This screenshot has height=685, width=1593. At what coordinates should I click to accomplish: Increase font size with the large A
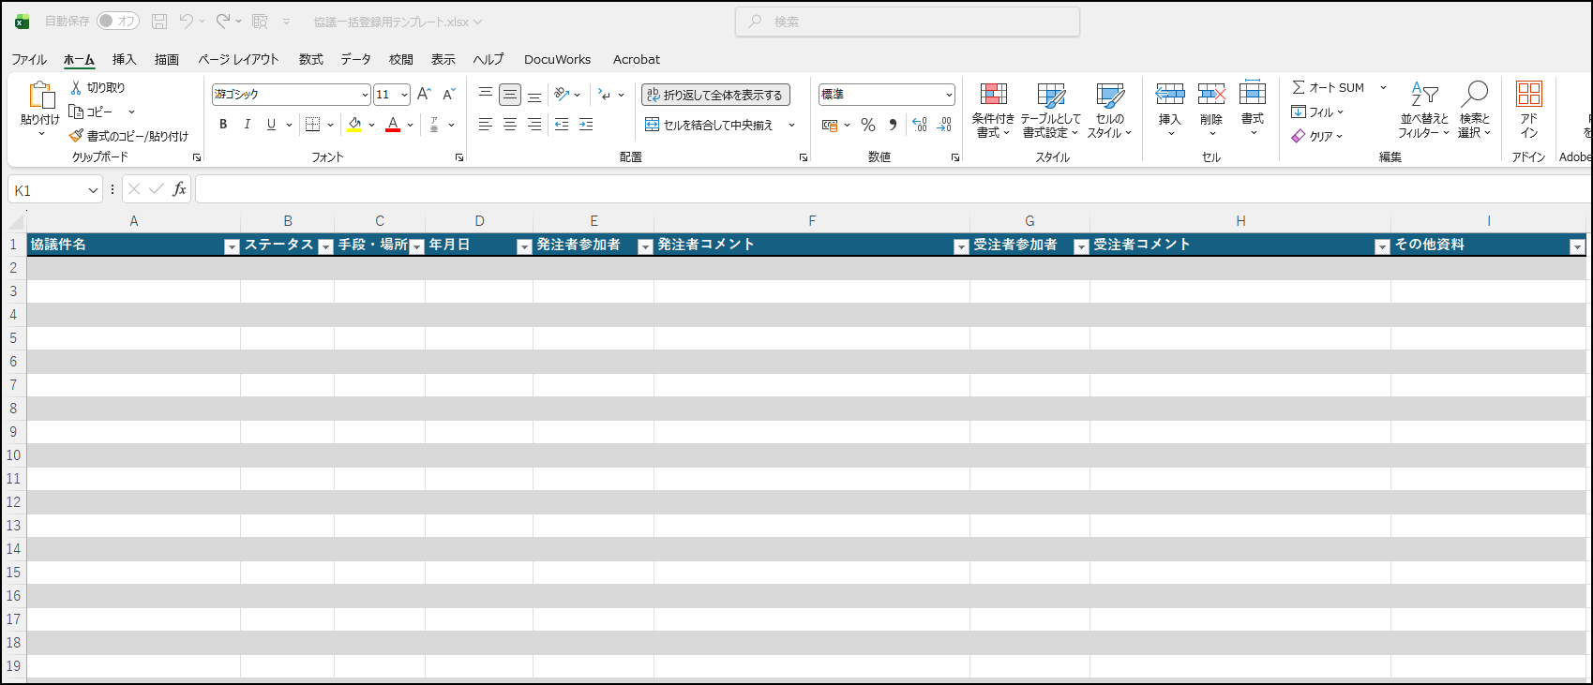(424, 95)
